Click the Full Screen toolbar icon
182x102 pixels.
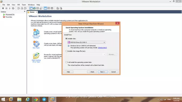34,8
